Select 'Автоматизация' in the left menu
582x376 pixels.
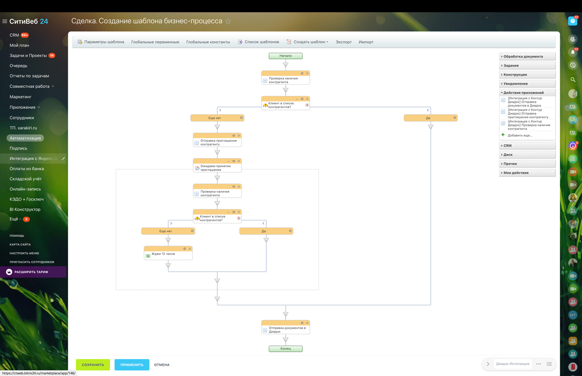click(25, 138)
